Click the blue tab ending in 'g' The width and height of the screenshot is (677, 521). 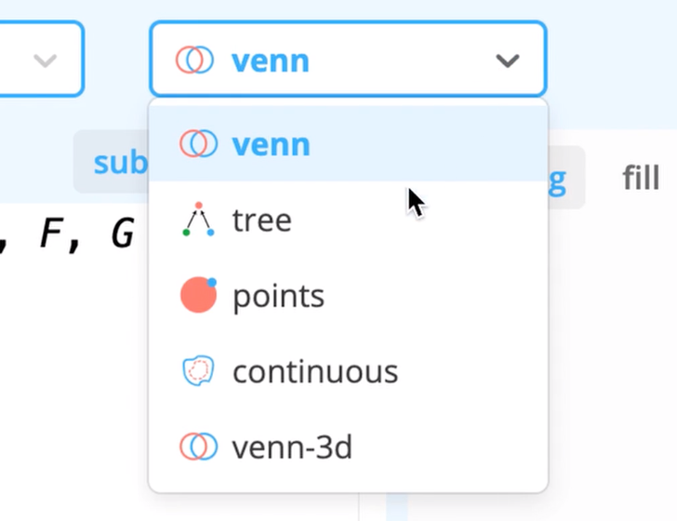pyautogui.click(x=564, y=178)
